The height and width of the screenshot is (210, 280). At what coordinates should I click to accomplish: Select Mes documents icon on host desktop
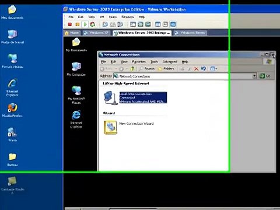tap(12, 12)
